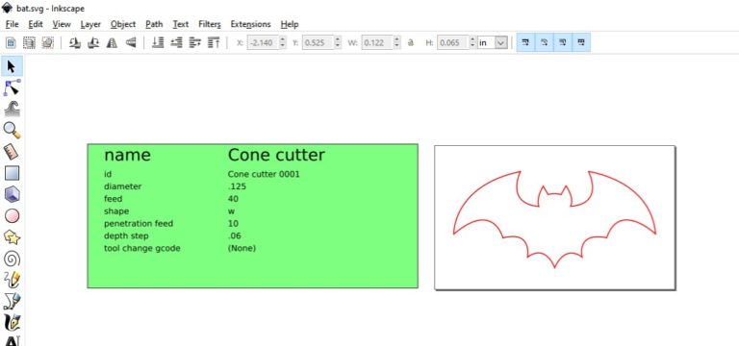Select the Ellipse circle tool
This screenshot has width=739, height=346.
[12, 216]
